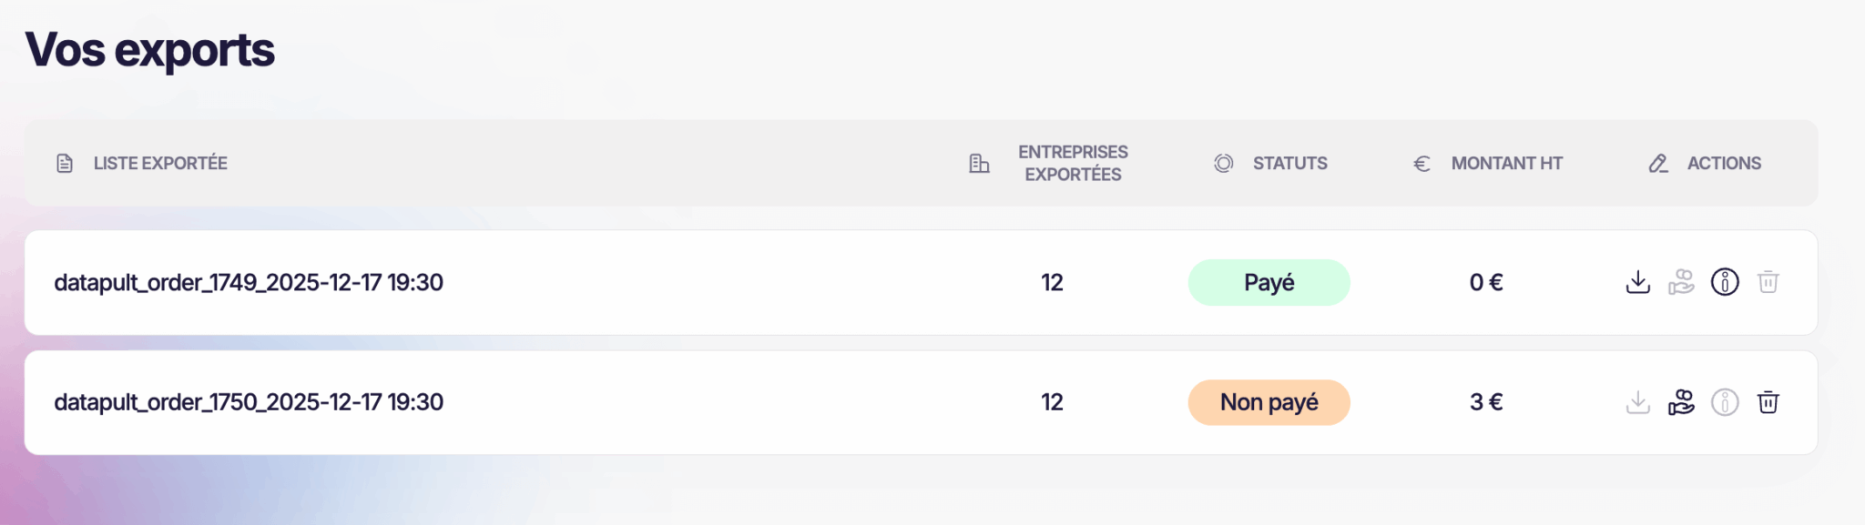Click the Liste exportée column header
Viewport: 1865px width, 525px height.
click(x=160, y=164)
